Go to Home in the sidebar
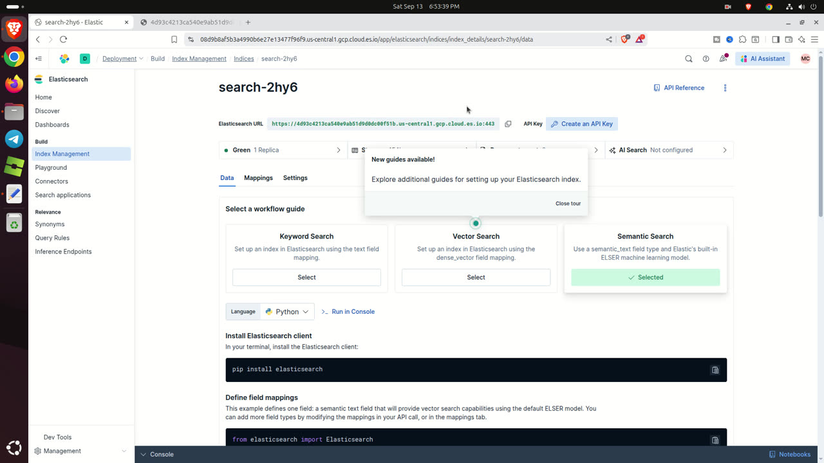The height and width of the screenshot is (463, 824). [x=43, y=97]
